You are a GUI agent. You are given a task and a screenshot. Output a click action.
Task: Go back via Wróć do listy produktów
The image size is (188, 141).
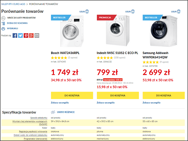pyautogui.click(x=21, y=18)
